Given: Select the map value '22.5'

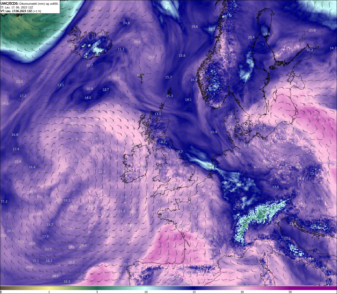Looking at the screenshot, I should [x=193, y=209].
